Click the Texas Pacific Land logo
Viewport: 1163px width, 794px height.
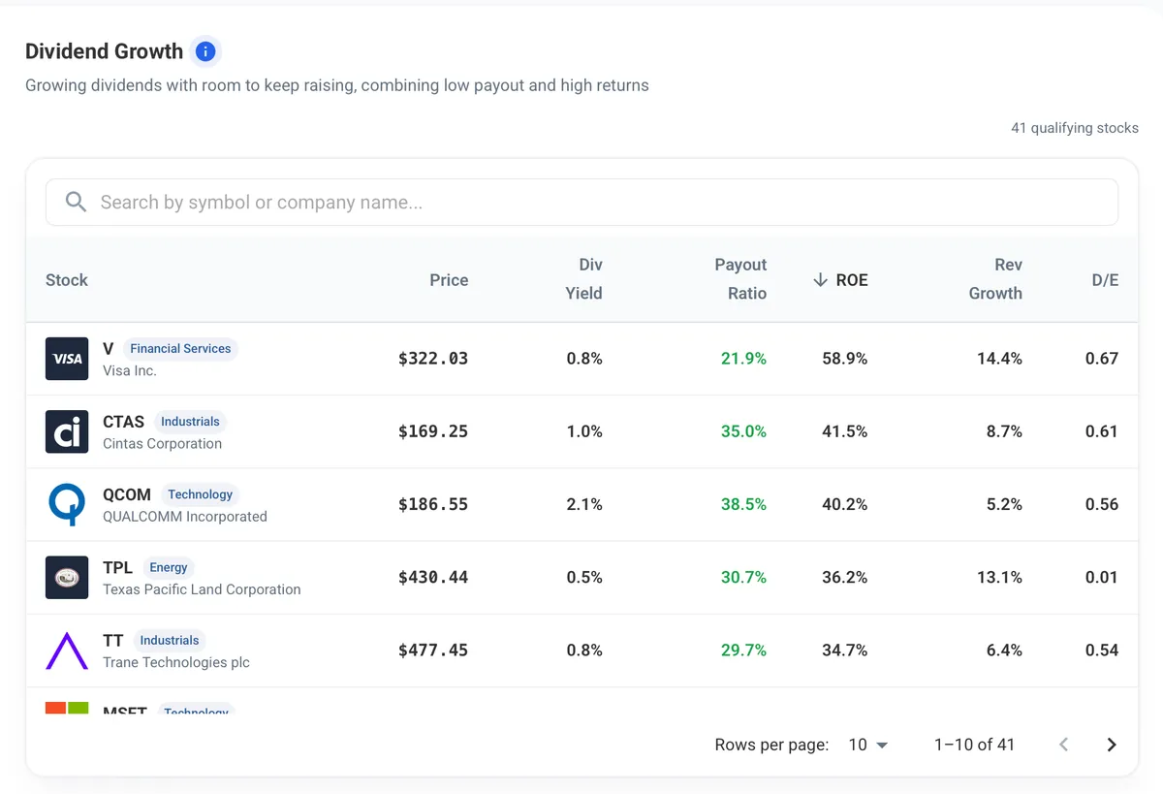67,577
